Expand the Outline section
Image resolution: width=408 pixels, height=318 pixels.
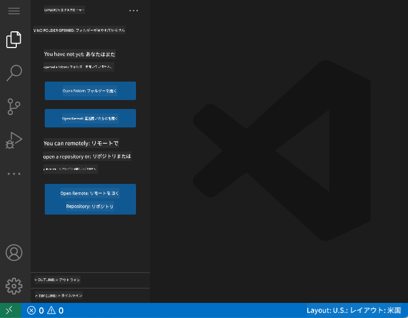(x=58, y=279)
